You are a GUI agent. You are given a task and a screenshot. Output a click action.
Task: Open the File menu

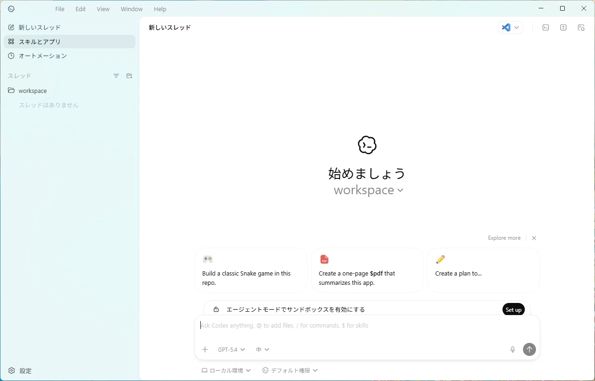60,9
